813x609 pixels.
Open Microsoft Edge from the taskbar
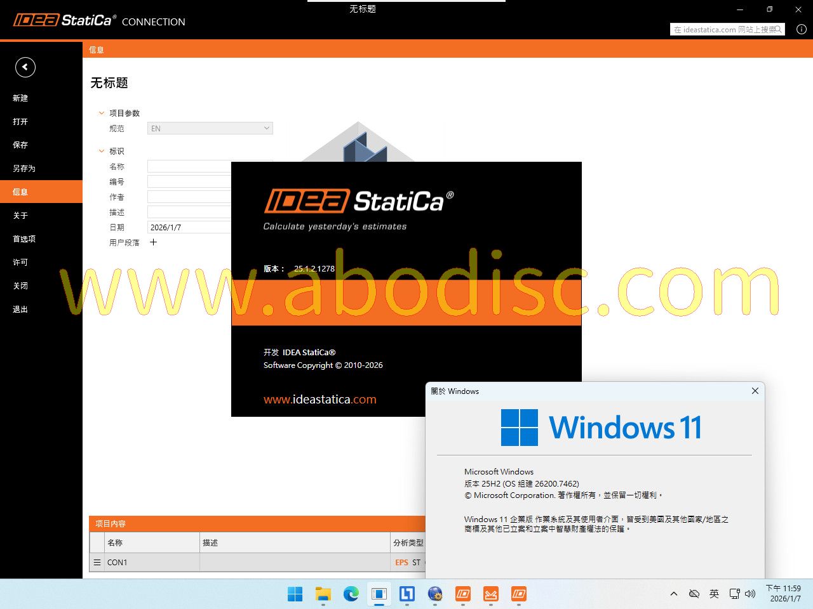coord(351,594)
